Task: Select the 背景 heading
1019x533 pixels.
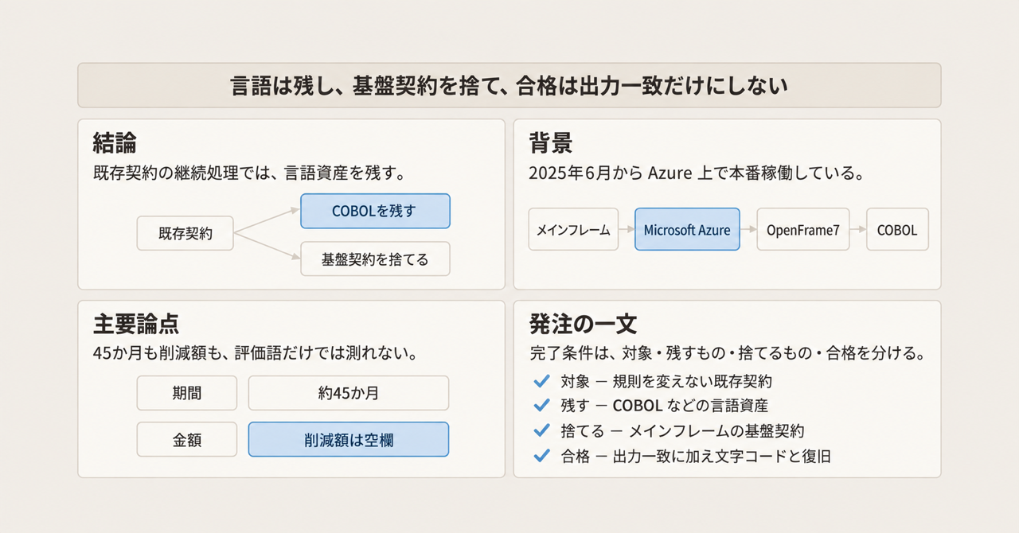Action: click(x=551, y=143)
